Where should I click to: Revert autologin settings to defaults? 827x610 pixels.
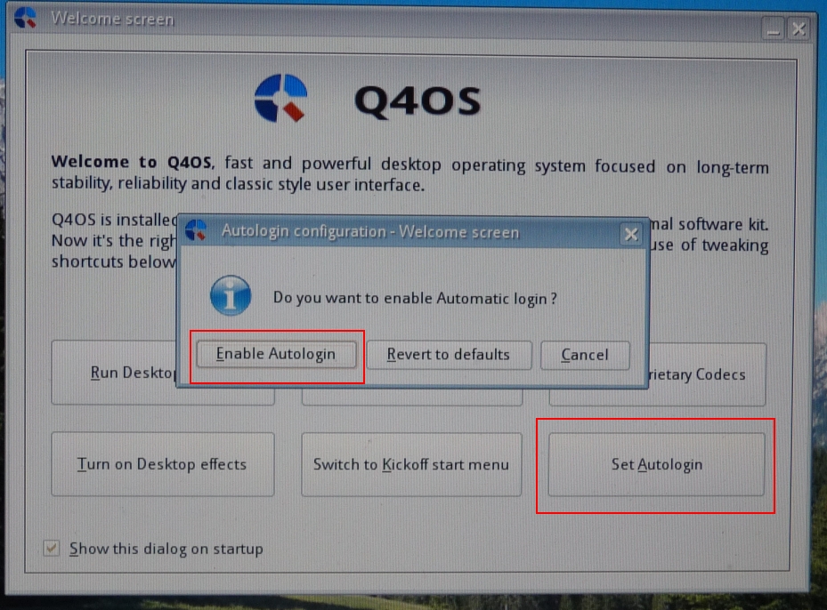449,354
